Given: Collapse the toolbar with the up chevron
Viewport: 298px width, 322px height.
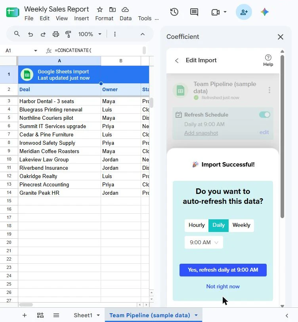Looking at the screenshot, I should pyautogui.click(x=142, y=34).
